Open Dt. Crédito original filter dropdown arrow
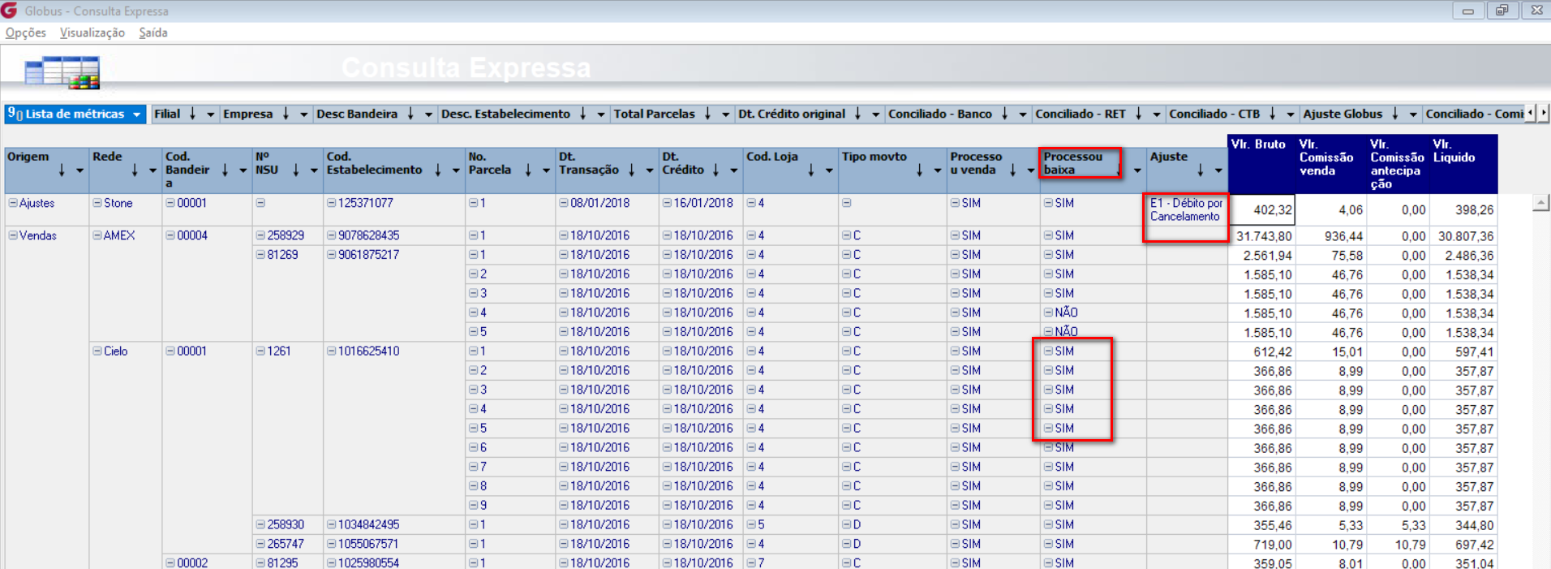Image resolution: width=1551 pixels, height=569 pixels. click(x=876, y=114)
